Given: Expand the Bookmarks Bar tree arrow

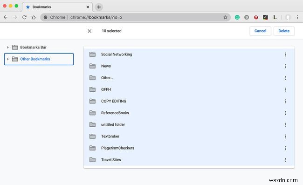Looking at the screenshot, I should (x=8, y=48).
